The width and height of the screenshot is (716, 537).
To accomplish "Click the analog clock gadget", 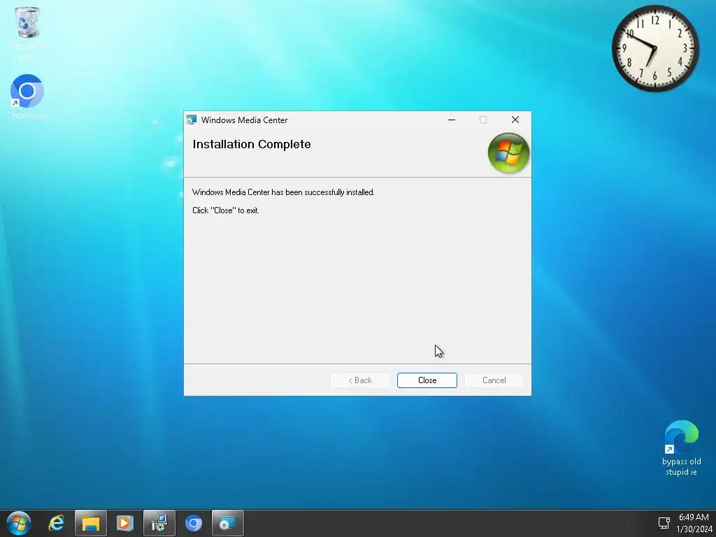I will 655,48.
